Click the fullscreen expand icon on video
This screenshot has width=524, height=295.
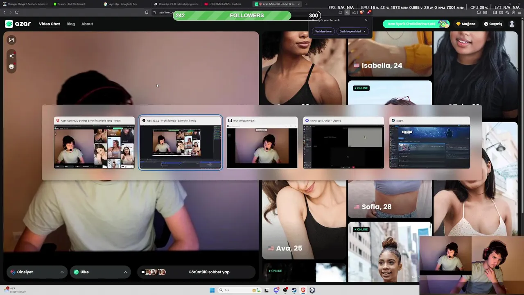click(x=11, y=40)
